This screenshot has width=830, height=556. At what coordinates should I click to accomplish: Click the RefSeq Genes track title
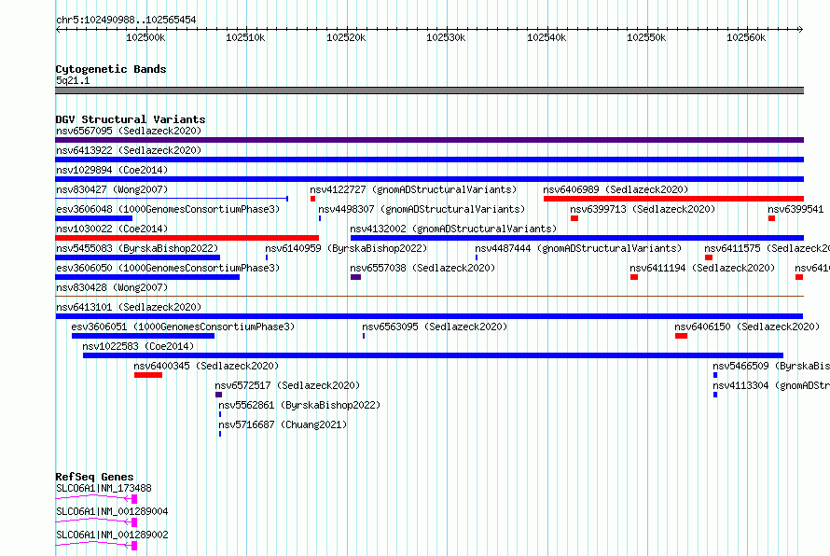(94, 476)
